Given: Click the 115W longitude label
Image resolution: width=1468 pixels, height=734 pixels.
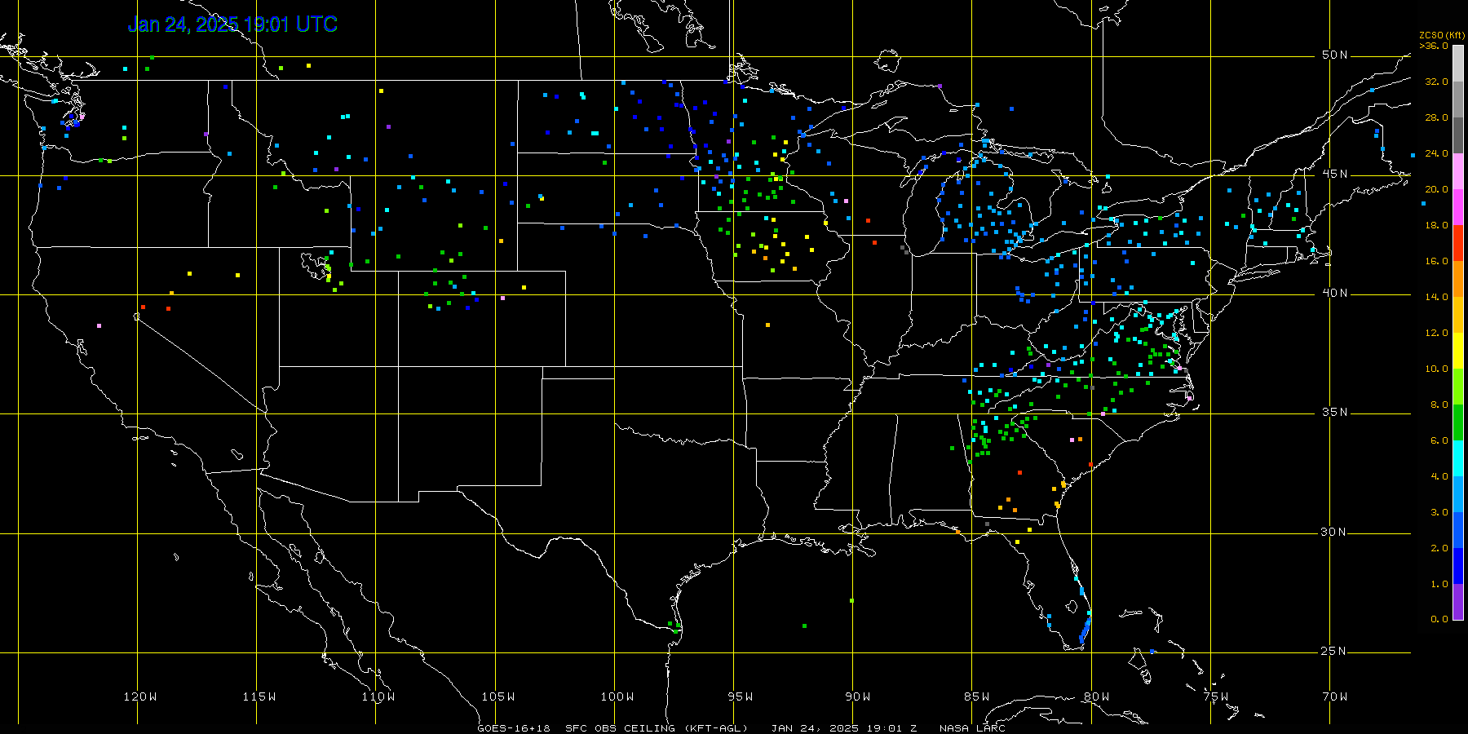Looking at the screenshot, I should 259,696.
